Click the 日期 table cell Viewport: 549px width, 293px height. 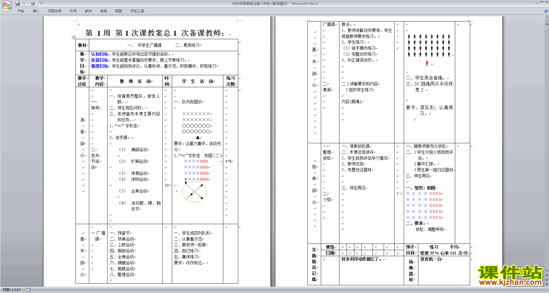[330, 253]
